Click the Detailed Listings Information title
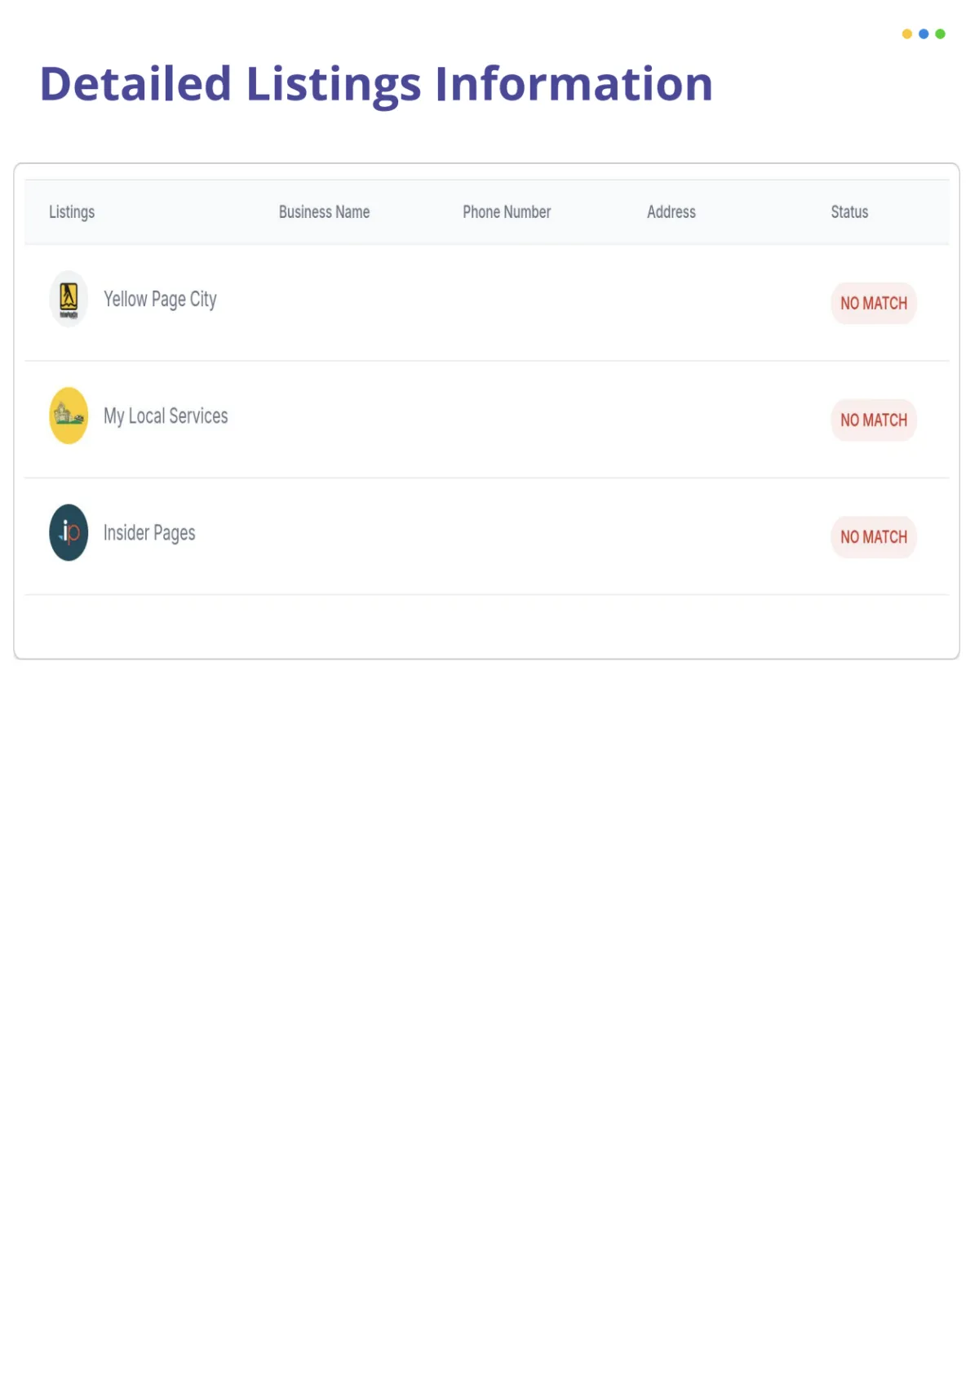The width and height of the screenshot is (979, 1387). point(376,85)
